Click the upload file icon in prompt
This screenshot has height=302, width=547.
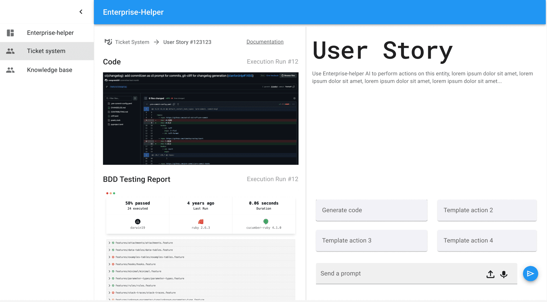pos(490,274)
